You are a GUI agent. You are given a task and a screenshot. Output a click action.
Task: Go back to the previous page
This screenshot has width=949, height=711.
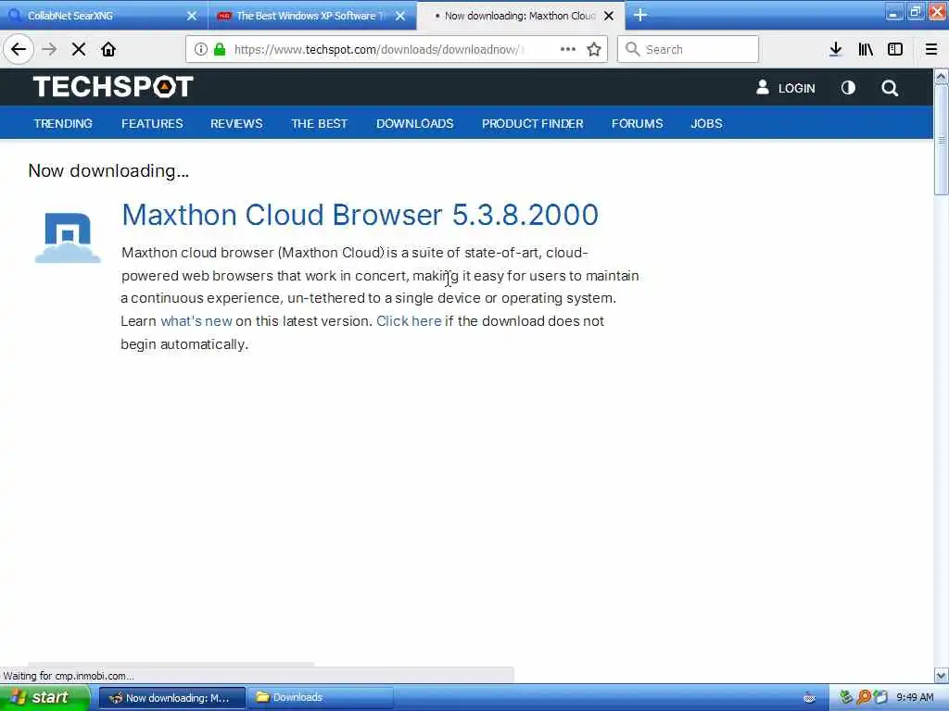point(19,50)
